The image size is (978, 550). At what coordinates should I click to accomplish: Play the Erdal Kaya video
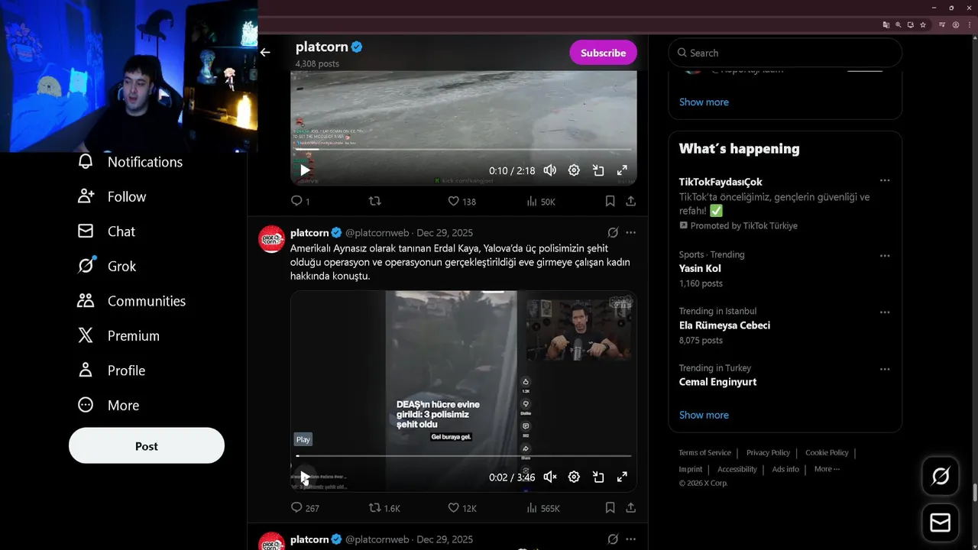304,477
